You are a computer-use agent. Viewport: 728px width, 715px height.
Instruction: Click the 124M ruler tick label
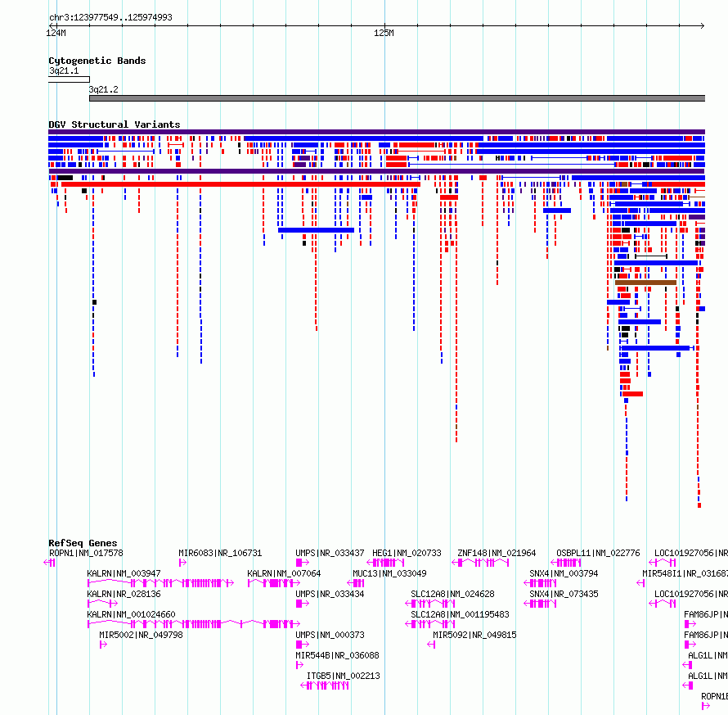[x=56, y=33]
